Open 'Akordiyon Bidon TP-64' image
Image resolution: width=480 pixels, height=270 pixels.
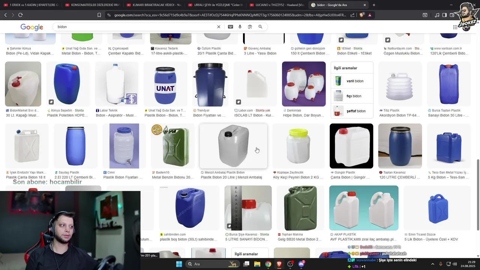400,84
